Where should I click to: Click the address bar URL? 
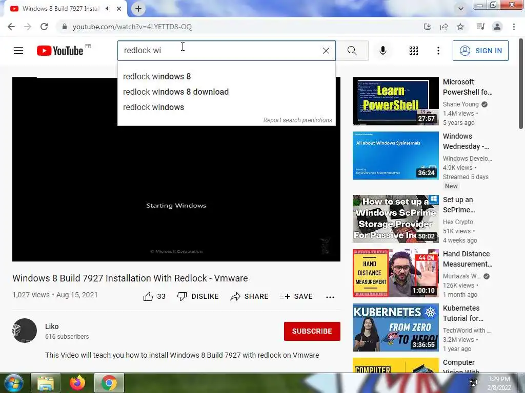(x=132, y=27)
